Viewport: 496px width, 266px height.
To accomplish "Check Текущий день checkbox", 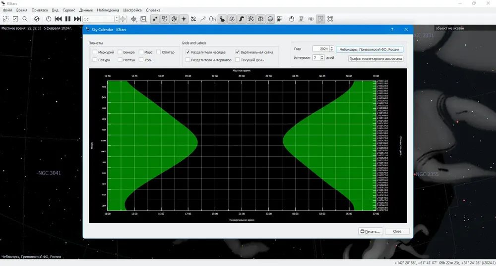I will pyautogui.click(x=237, y=59).
